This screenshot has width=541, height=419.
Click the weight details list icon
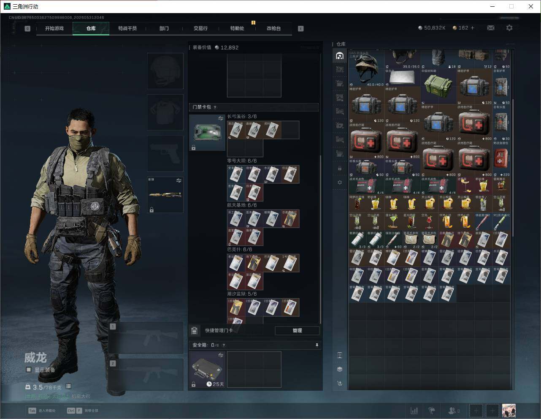tap(68, 386)
